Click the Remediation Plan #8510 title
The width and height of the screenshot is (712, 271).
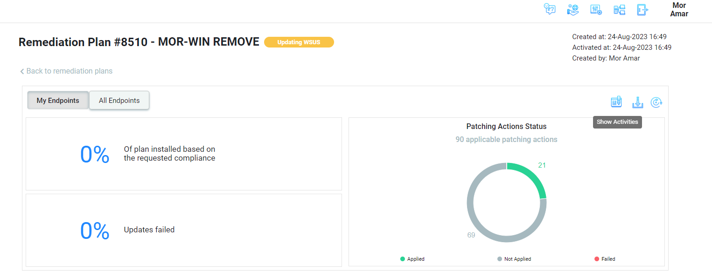[139, 42]
